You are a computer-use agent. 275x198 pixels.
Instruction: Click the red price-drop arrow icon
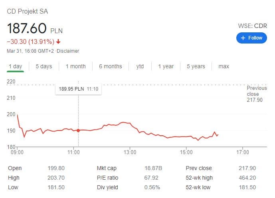point(58,42)
